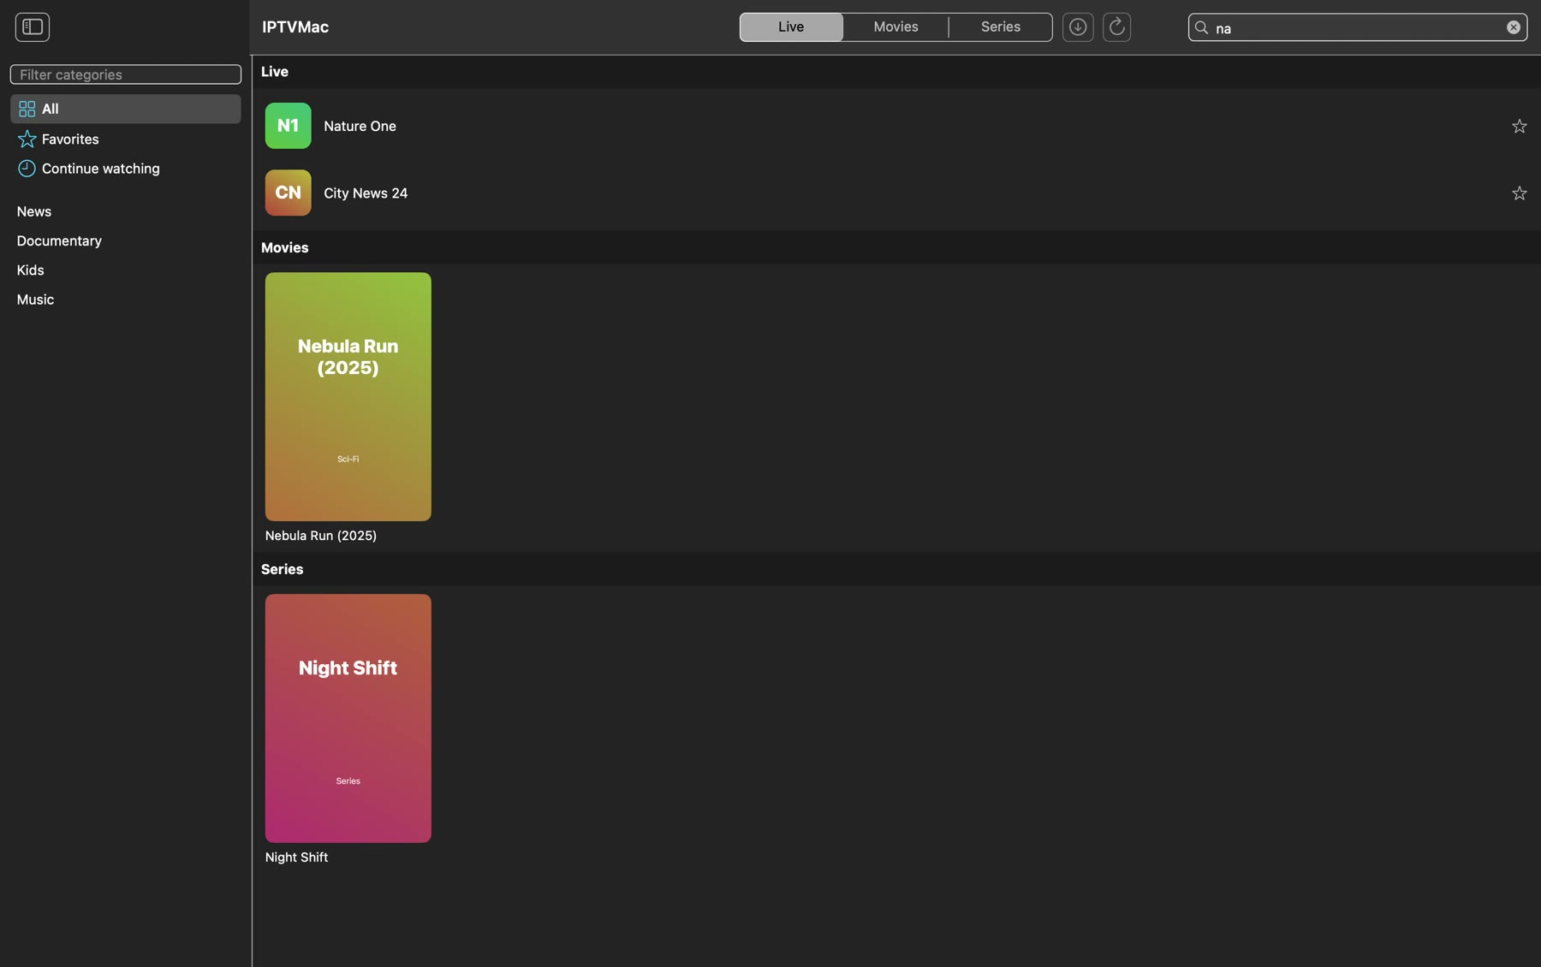Open the Continue watching label
Viewport: 1541px width, 967px height.
101,169
